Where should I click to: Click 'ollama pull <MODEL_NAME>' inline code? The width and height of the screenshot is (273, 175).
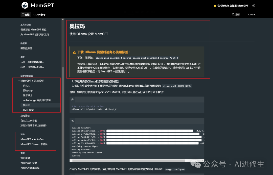click(x=177, y=86)
